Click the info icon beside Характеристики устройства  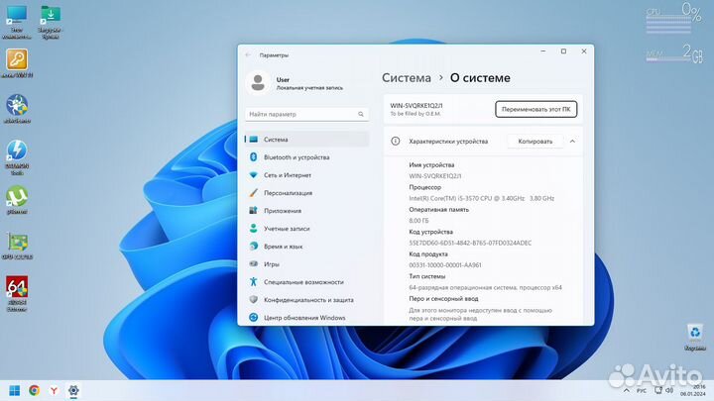pyautogui.click(x=396, y=142)
